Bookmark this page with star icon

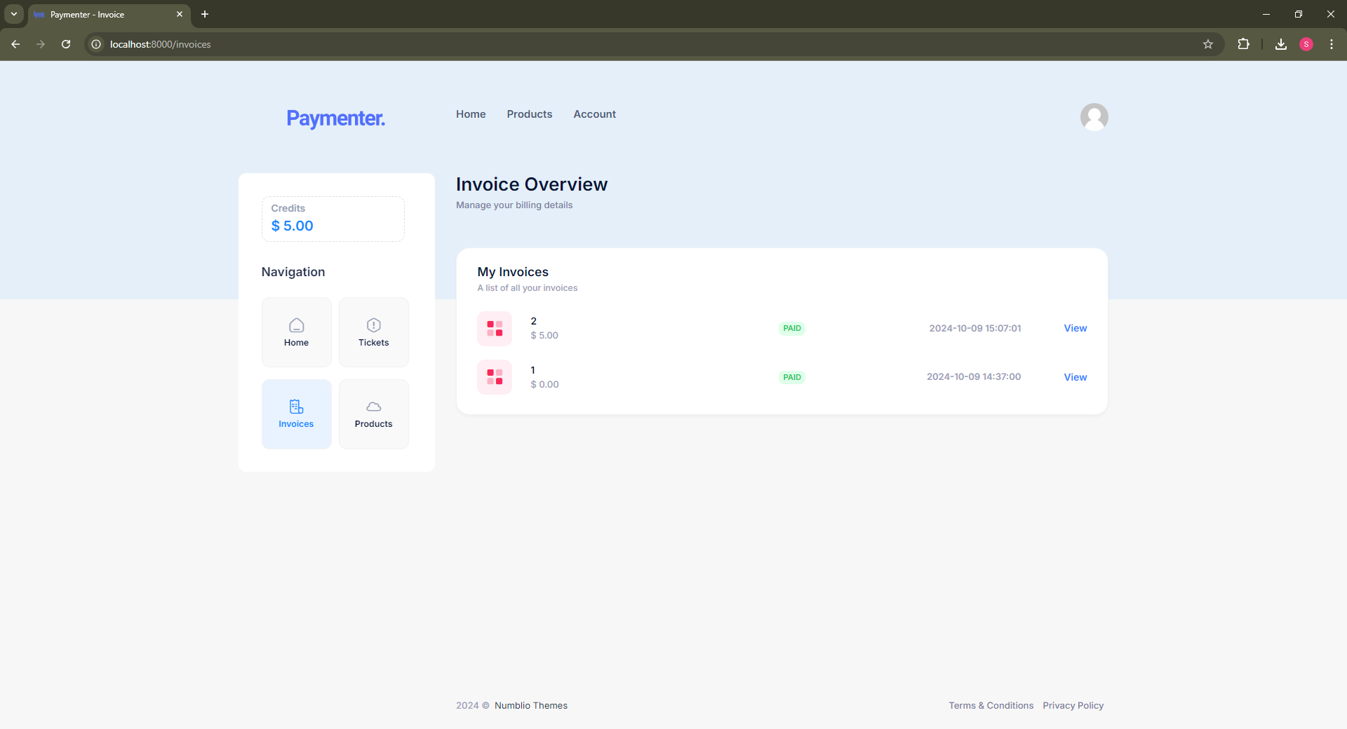click(x=1207, y=44)
